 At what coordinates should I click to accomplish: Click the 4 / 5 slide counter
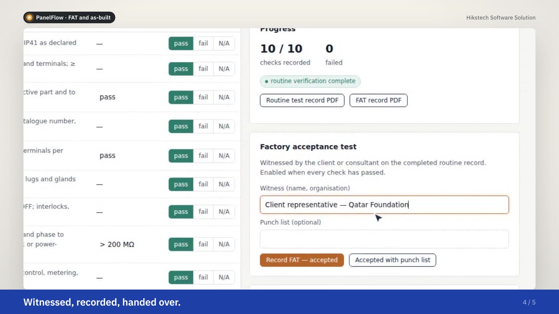click(529, 302)
